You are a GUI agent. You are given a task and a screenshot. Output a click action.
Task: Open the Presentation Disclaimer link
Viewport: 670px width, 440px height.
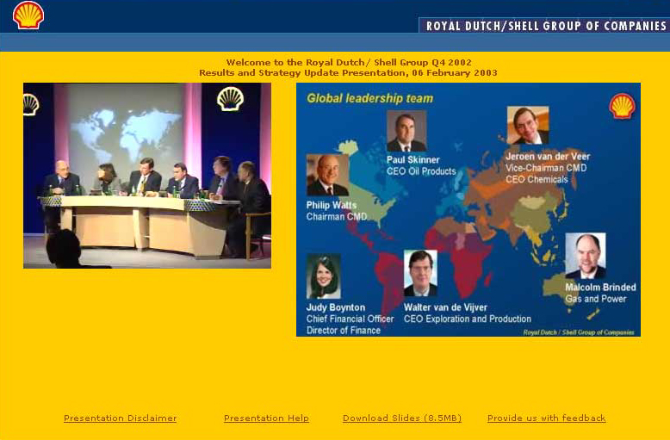pyautogui.click(x=120, y=418)
